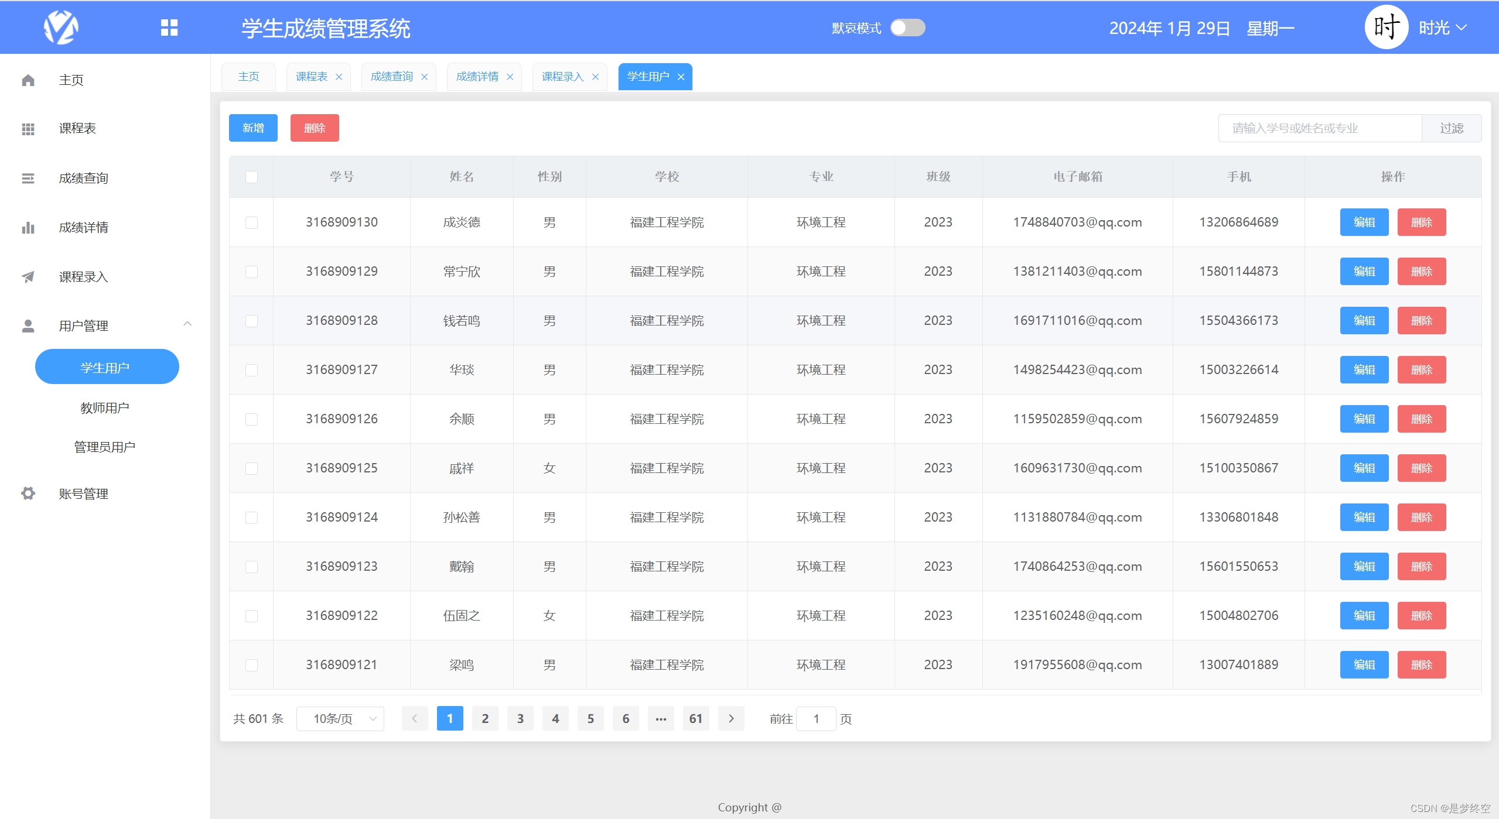Edit student 常宁欣 via the 编辑 button

1363,271
